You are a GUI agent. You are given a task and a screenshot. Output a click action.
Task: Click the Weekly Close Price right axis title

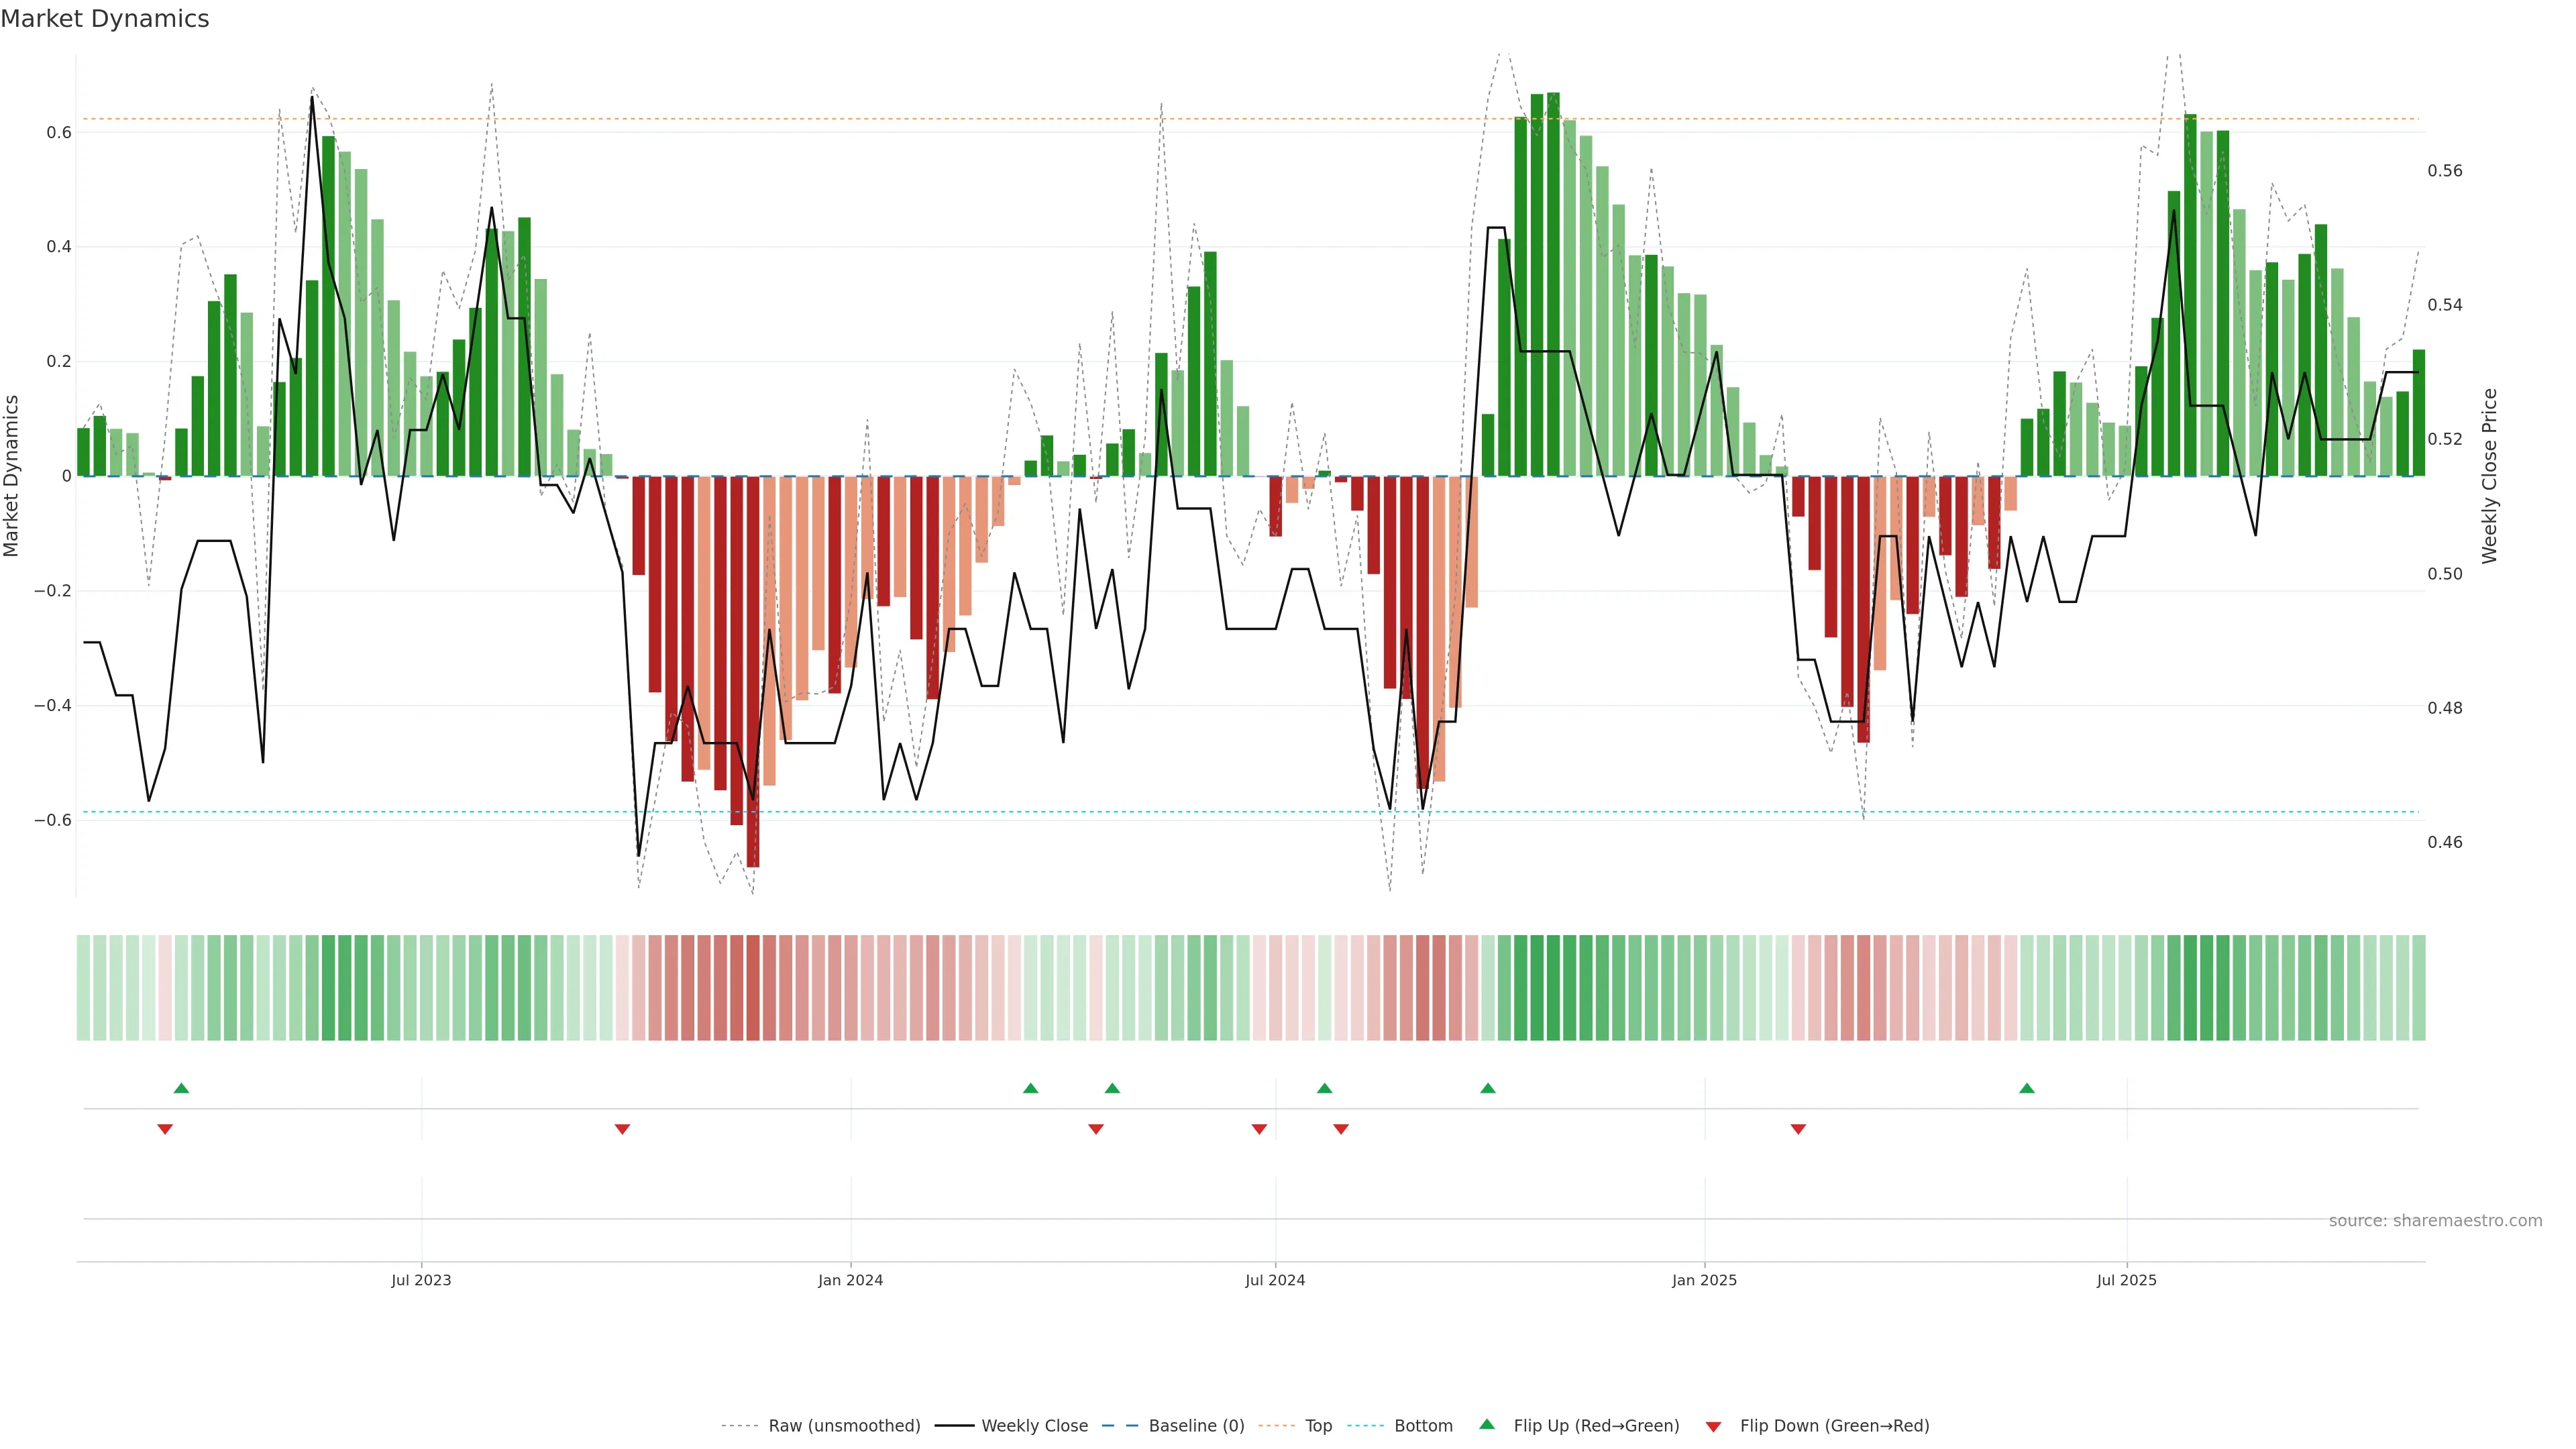(x=2490, y=476)
